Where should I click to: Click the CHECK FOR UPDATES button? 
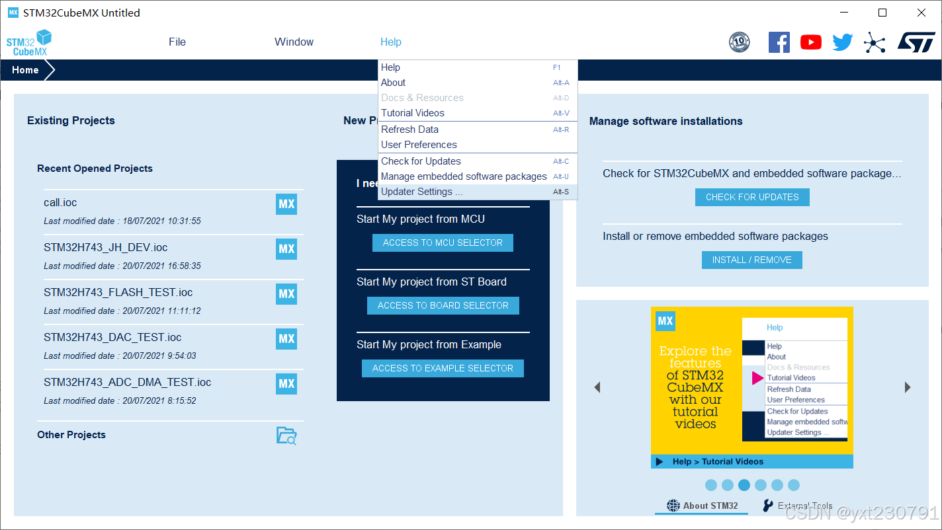(752, 197)
